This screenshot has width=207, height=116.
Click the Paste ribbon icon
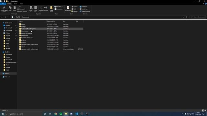(15, 9)
